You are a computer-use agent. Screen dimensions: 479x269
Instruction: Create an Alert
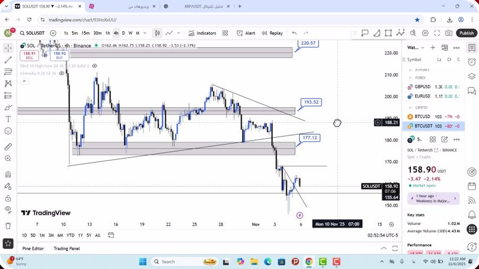pyautogui.click(x=246, y=33)
